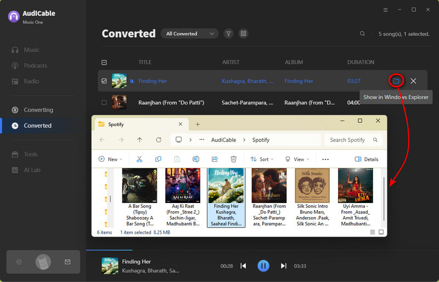The width and height of the screenshot is (439, 282).
Task: Click the Raanjhan (From "Do Patti") title
Action: tap(171, 103)
